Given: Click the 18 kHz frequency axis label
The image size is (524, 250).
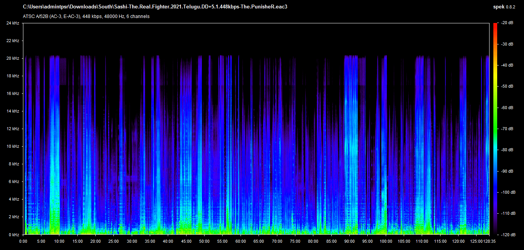Looking at the screenshot, I should 13,76.
